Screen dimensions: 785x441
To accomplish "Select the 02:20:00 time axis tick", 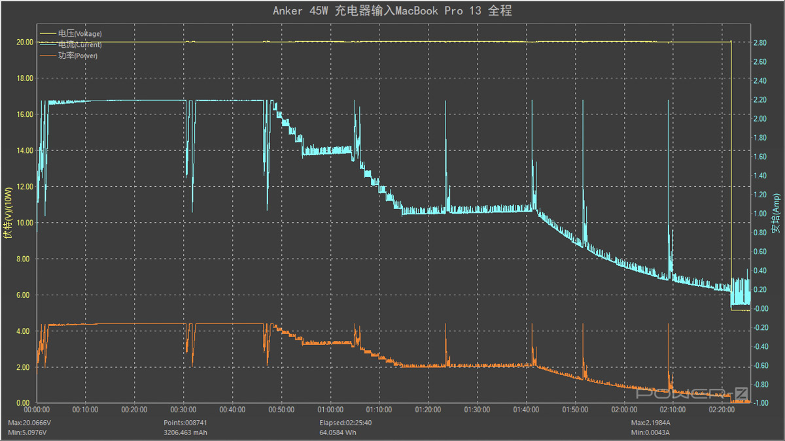I will click(722, 410).
